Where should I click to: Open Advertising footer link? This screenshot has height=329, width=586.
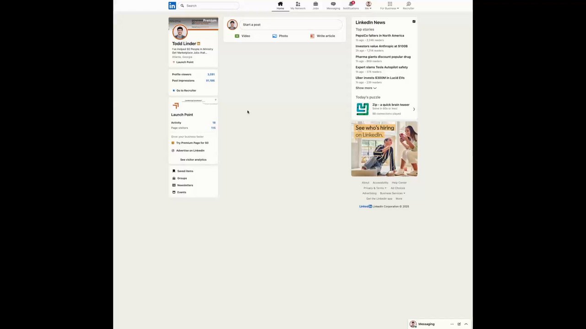pyautogui.click(x=369, y=193)
